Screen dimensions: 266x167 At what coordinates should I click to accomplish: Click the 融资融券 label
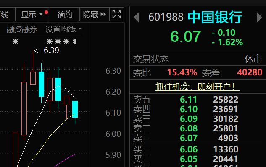[x=22, y=29]
